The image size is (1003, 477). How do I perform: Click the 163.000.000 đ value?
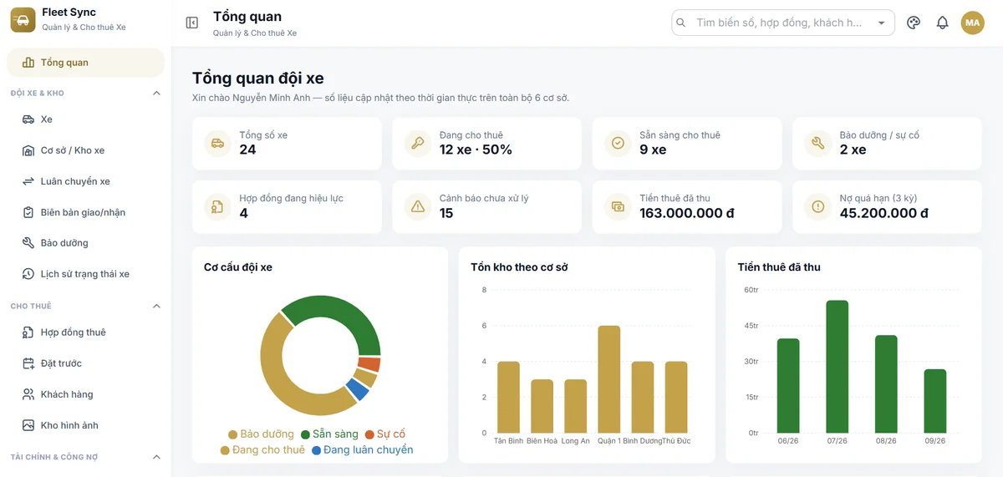point(686,213)
